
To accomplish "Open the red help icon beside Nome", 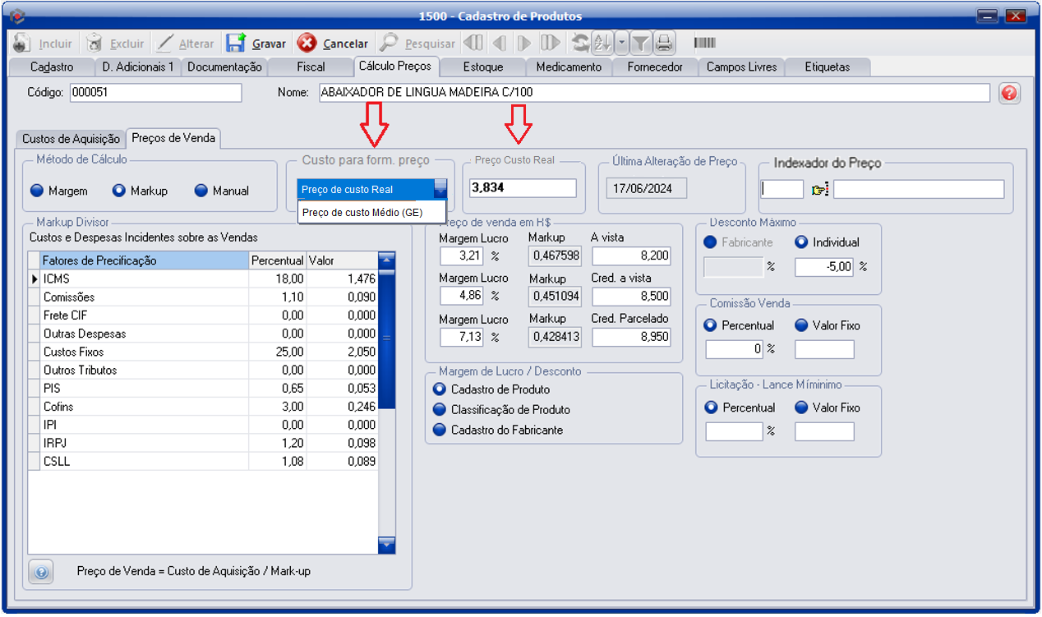I will (x=1009, y=94).
